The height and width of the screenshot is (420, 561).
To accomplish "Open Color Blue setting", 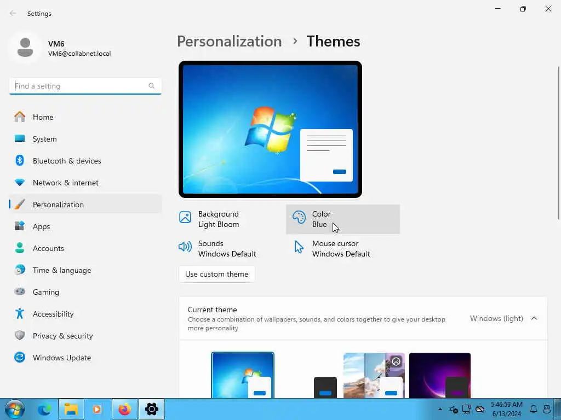I will point(343,219).
